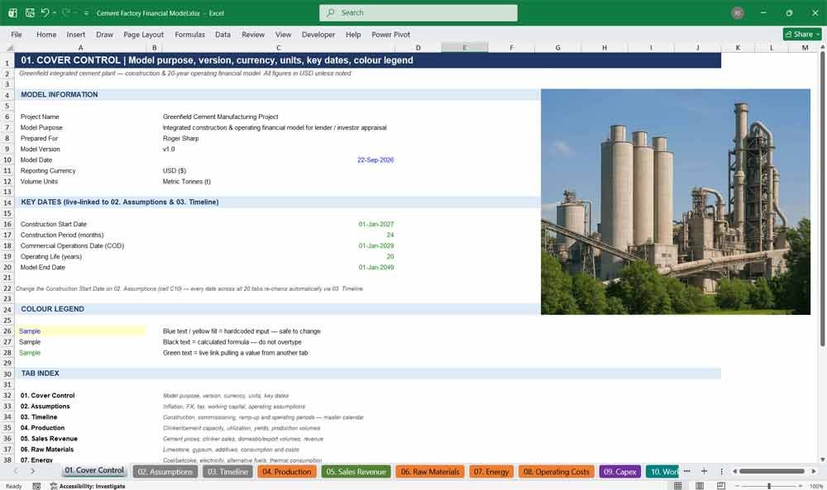Click the cement plant picture
Image resolution: width=827 pixels, height=490 pixels.
(676, 202)
